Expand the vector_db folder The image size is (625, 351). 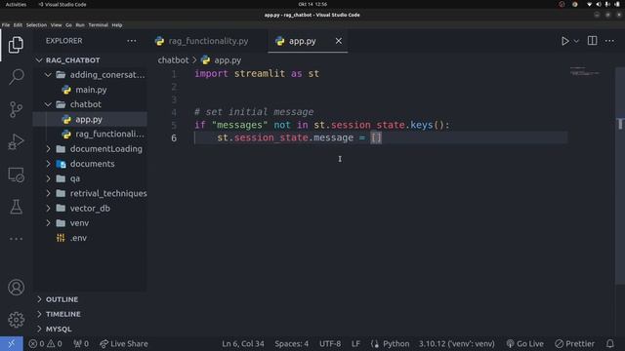(90, 208)
